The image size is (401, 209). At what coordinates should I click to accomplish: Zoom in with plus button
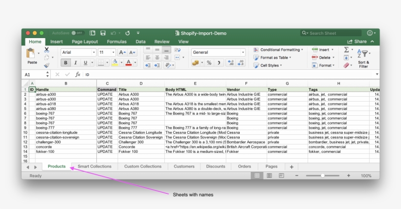click(349, 175)
